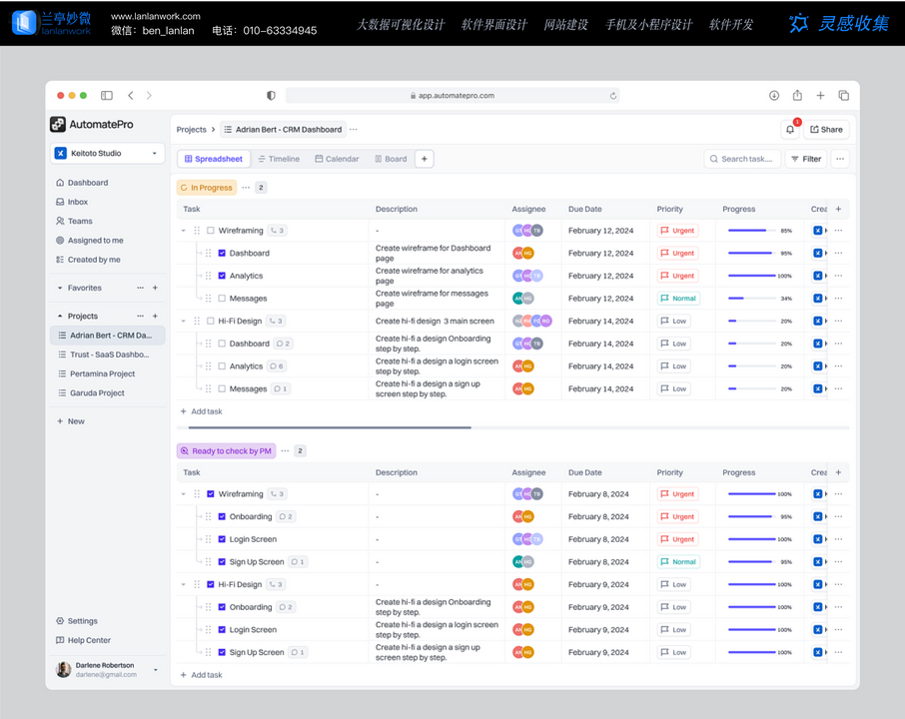Collapse the In Progress Hi-Fi Design task group
The width and height of the screenshot is (905, 719).
(183, 322)
